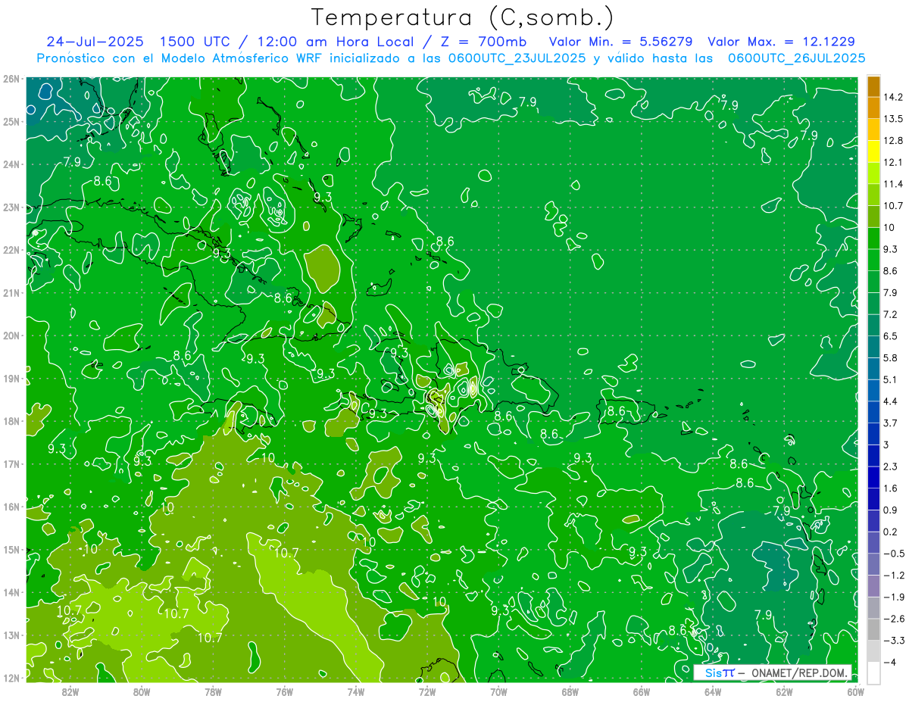Click the -1.9 value on the colorbar
Image resolution: width=909 pixels, height=702 pixels.
(x=894, y=597)
